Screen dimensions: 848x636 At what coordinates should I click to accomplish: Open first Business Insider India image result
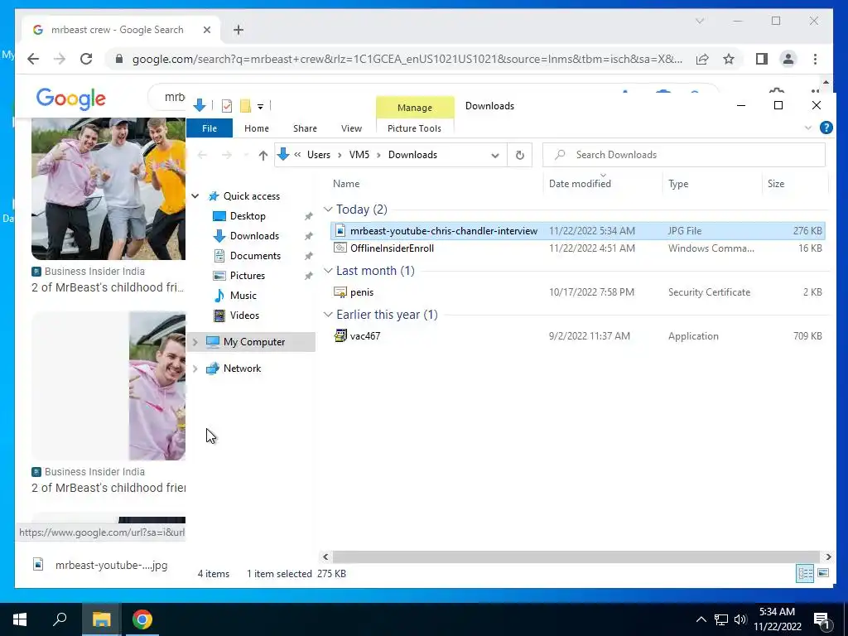(x=108, y=189)
